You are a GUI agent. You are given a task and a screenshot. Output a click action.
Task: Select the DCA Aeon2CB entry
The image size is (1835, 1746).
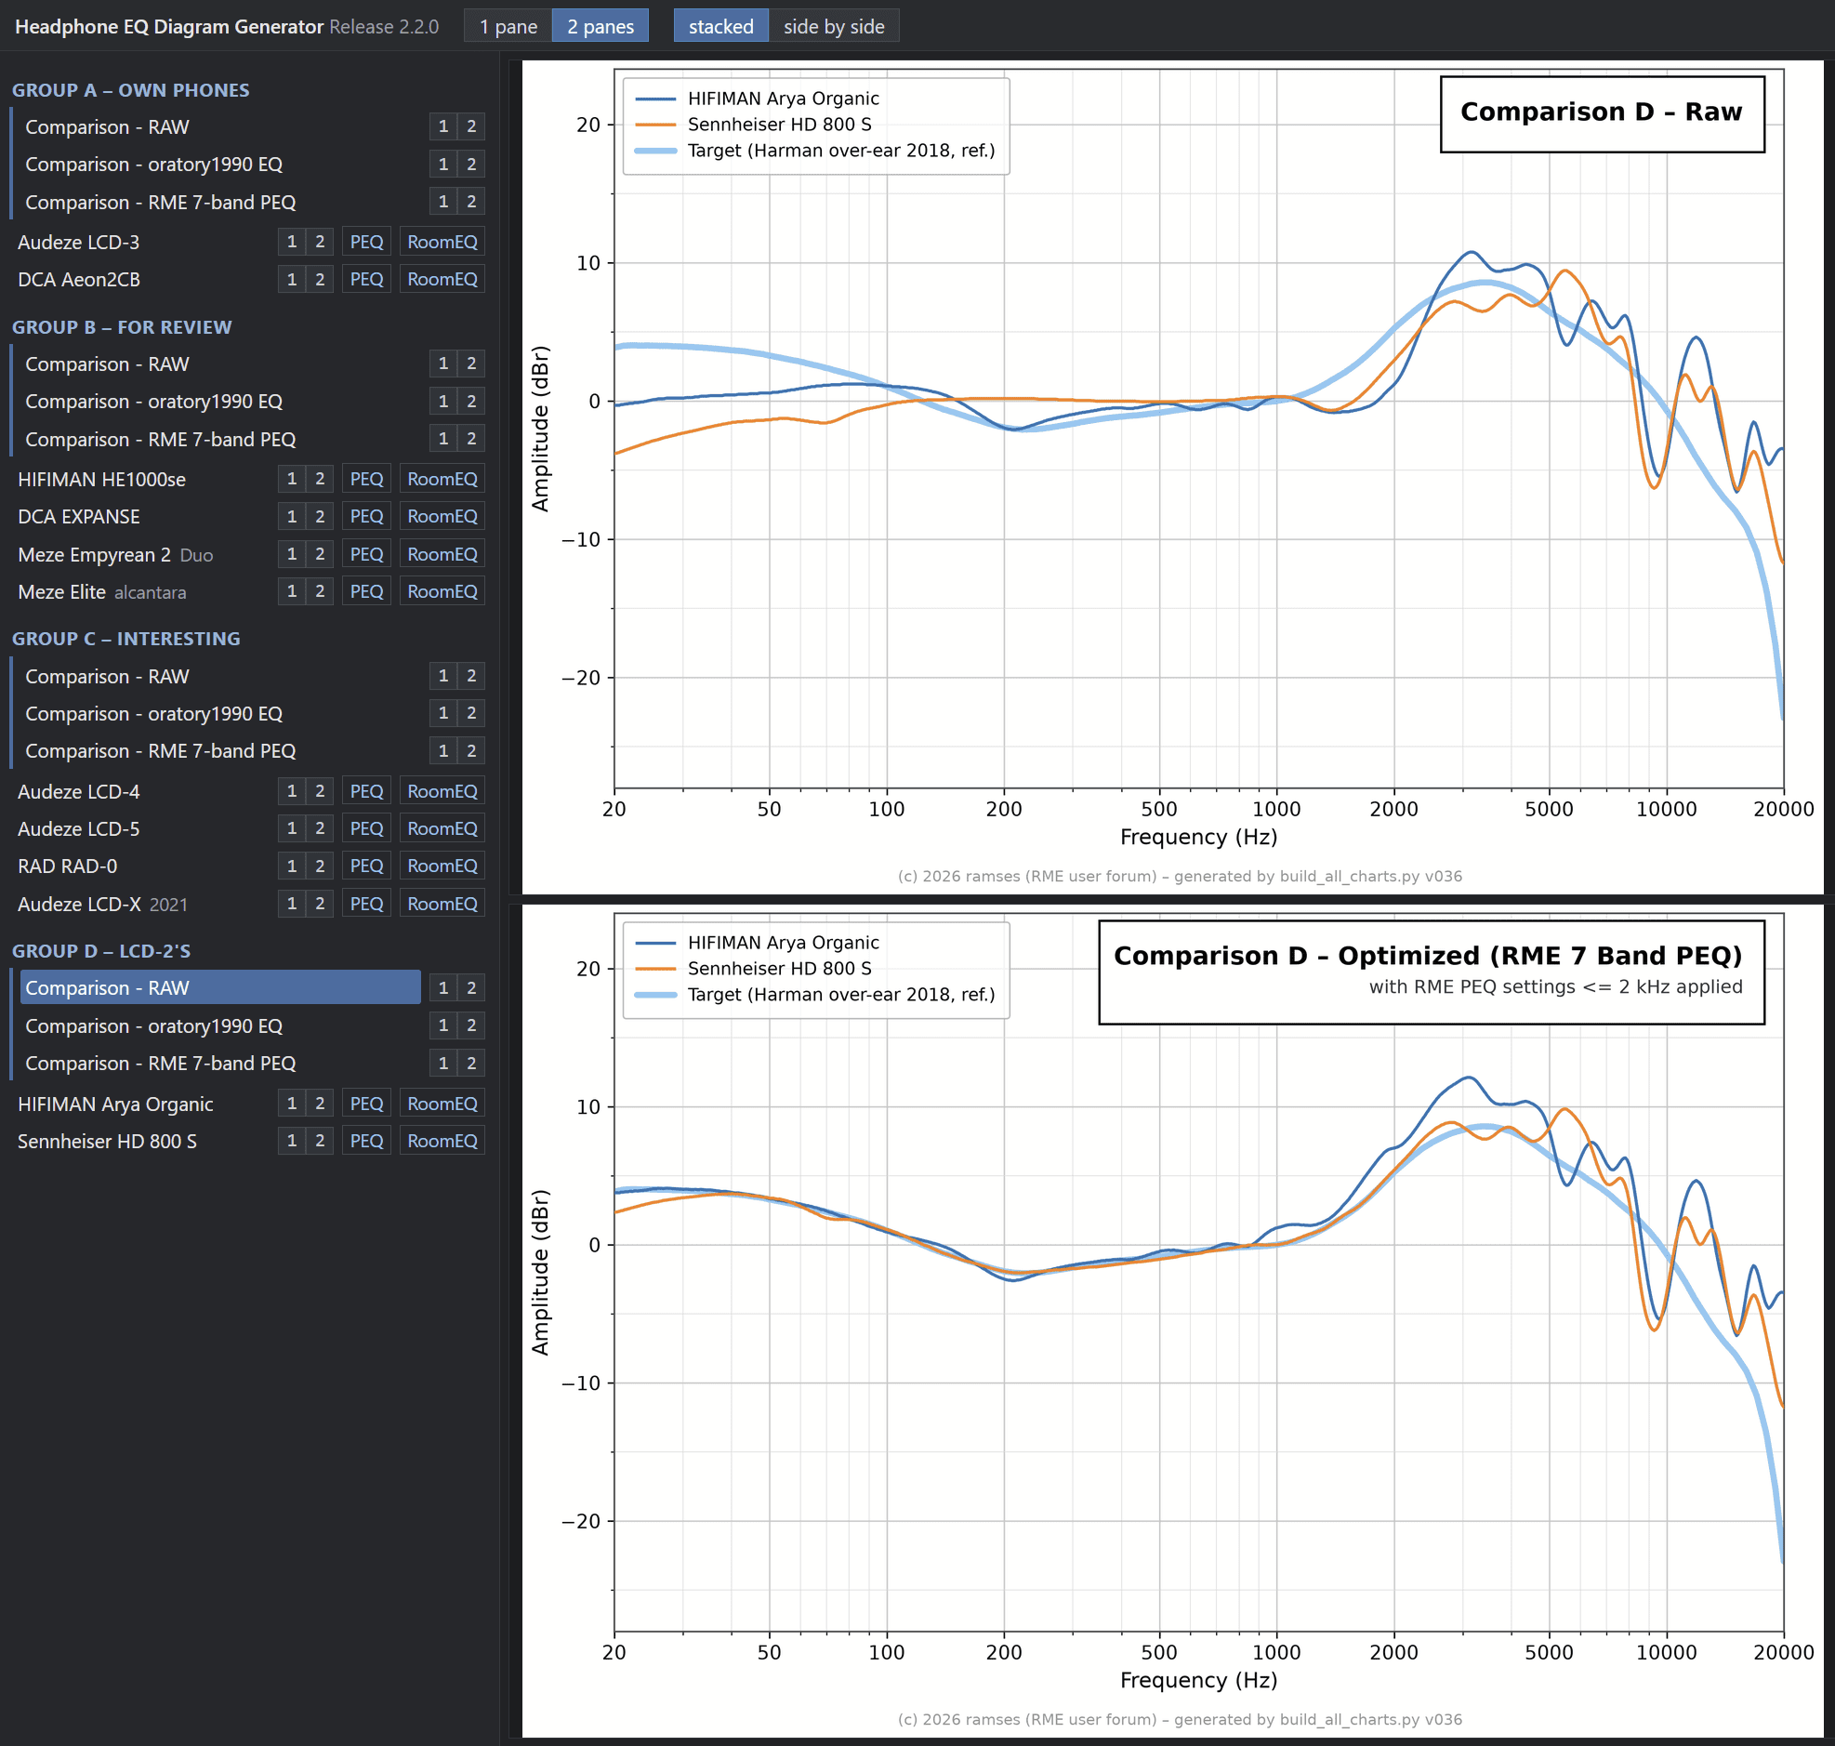pos(79,279)
